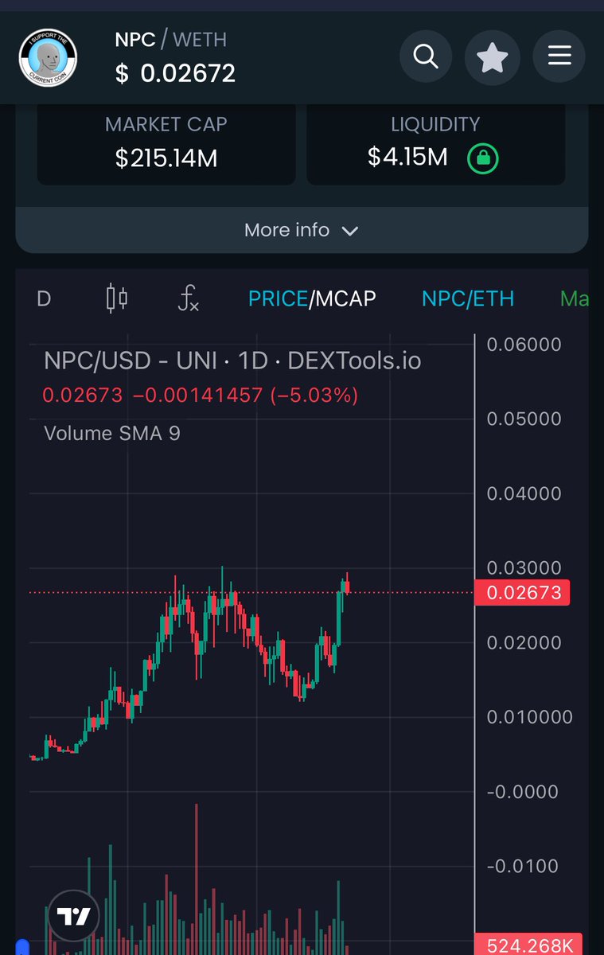The width and height of the screenshot is (604, 955).
Task: Click the 0.03000 price axis value
Action: coord(524,568)
